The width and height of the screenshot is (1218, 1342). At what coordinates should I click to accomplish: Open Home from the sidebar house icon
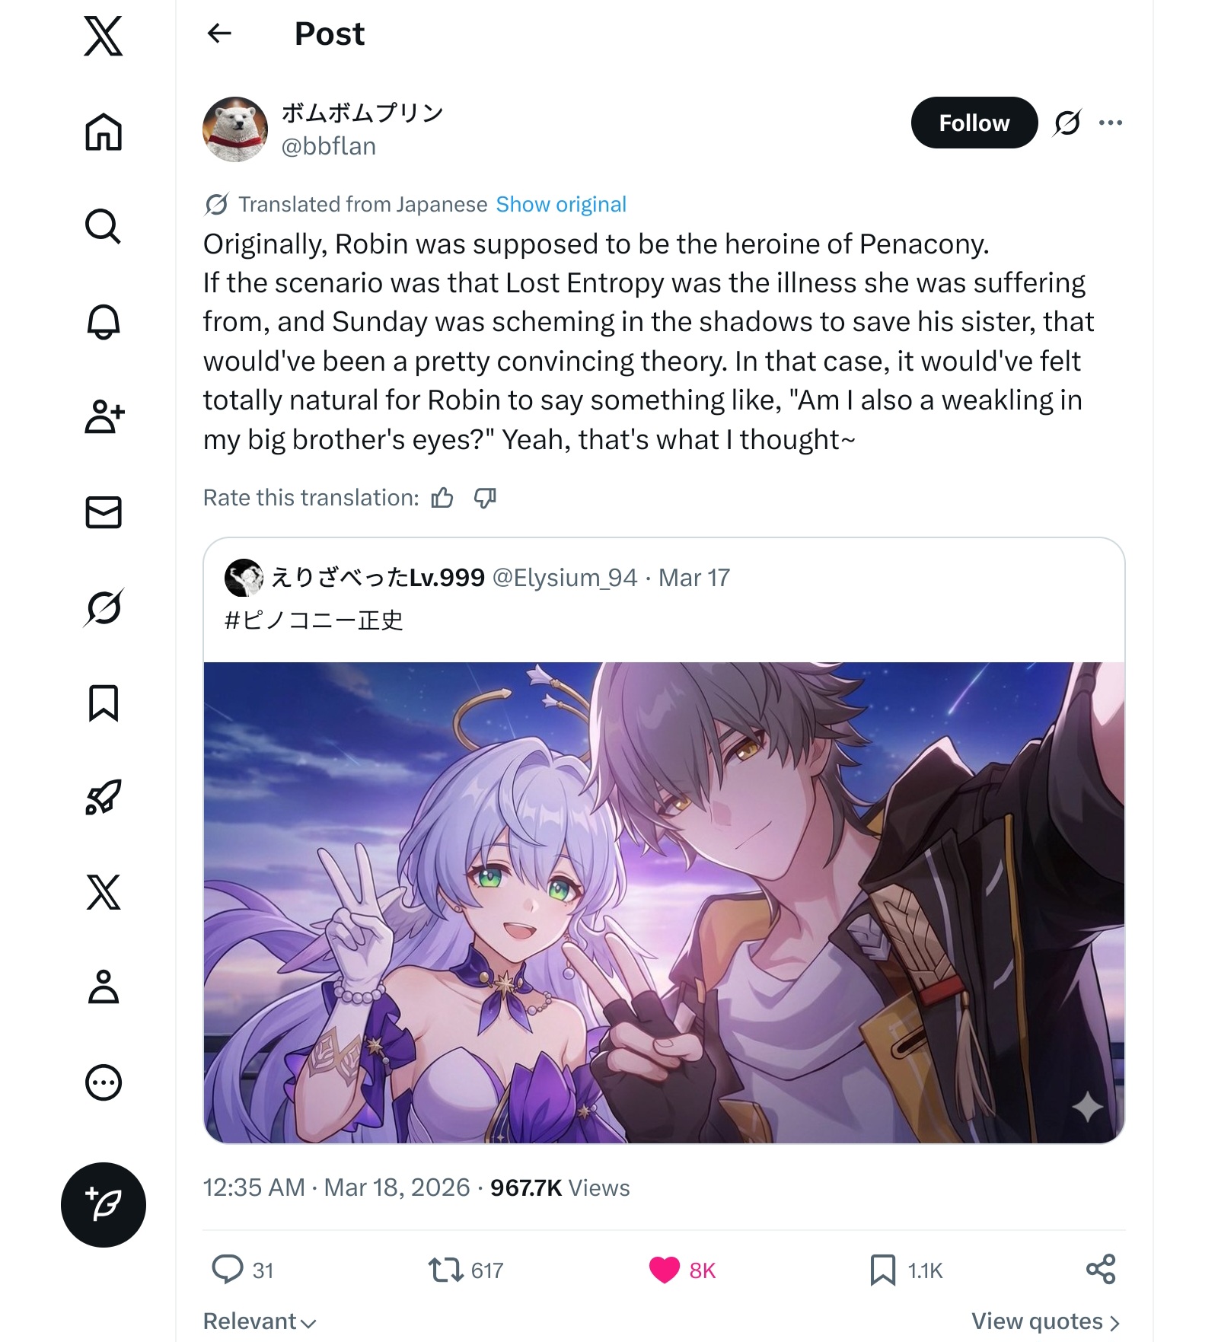point(104,132)
